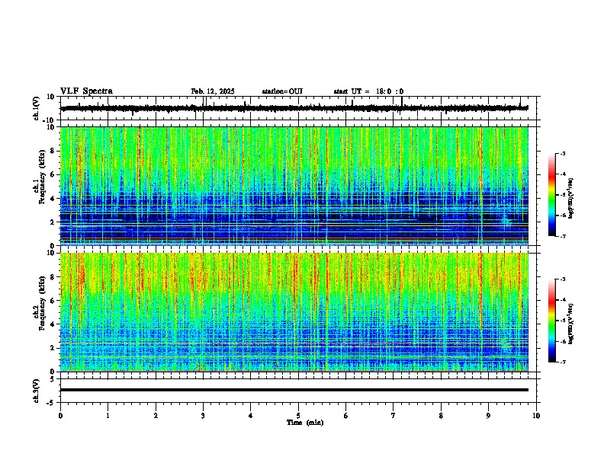Click the "start UT = 18:0 :0" text
604x466 pixels.
coord(368,91)
